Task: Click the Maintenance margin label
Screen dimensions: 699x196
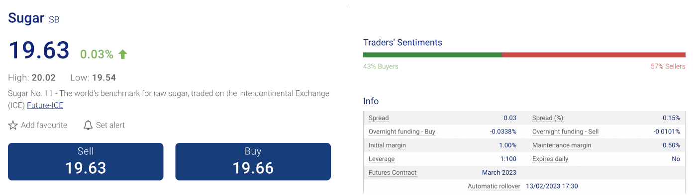Action: [x=562, y=145]
